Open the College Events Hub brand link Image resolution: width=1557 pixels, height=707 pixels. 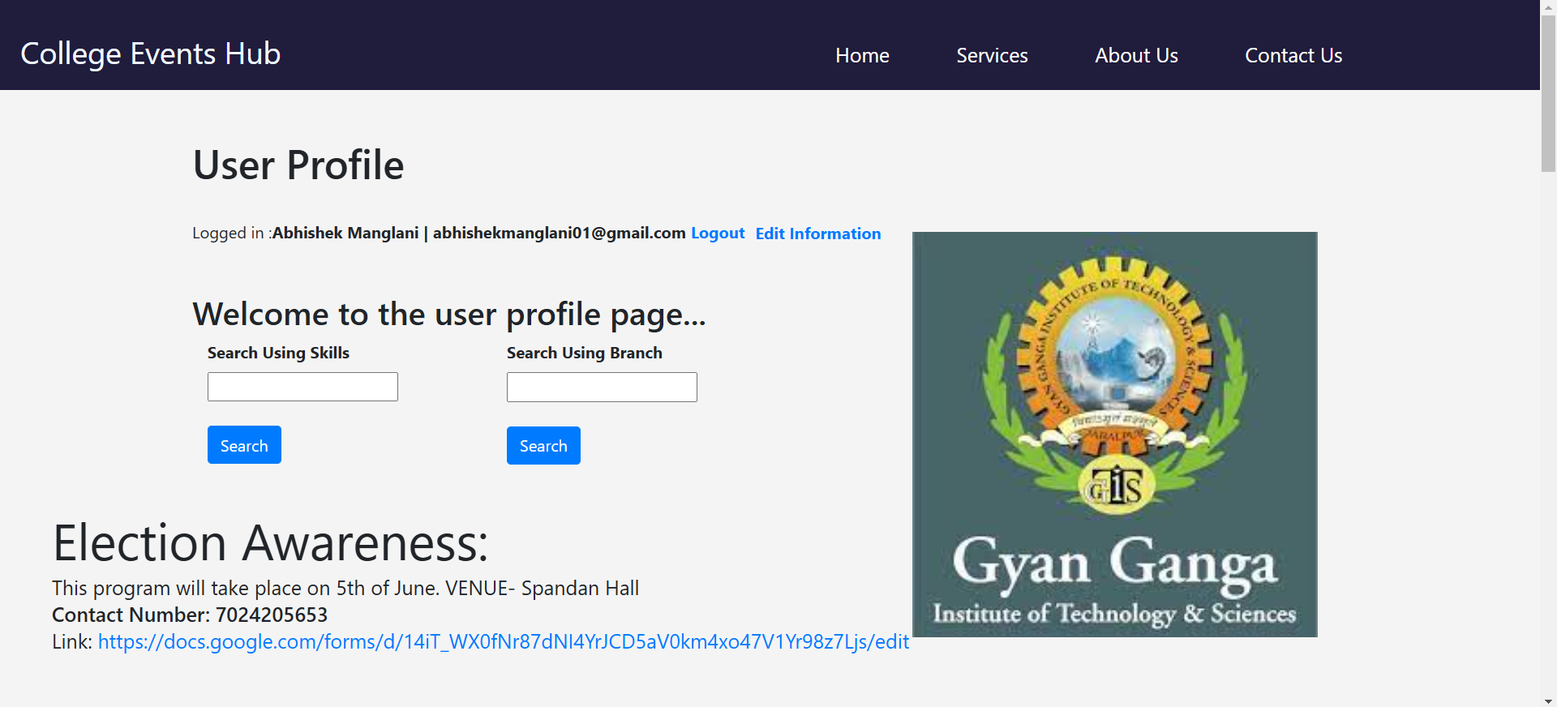tap(151, 54)
